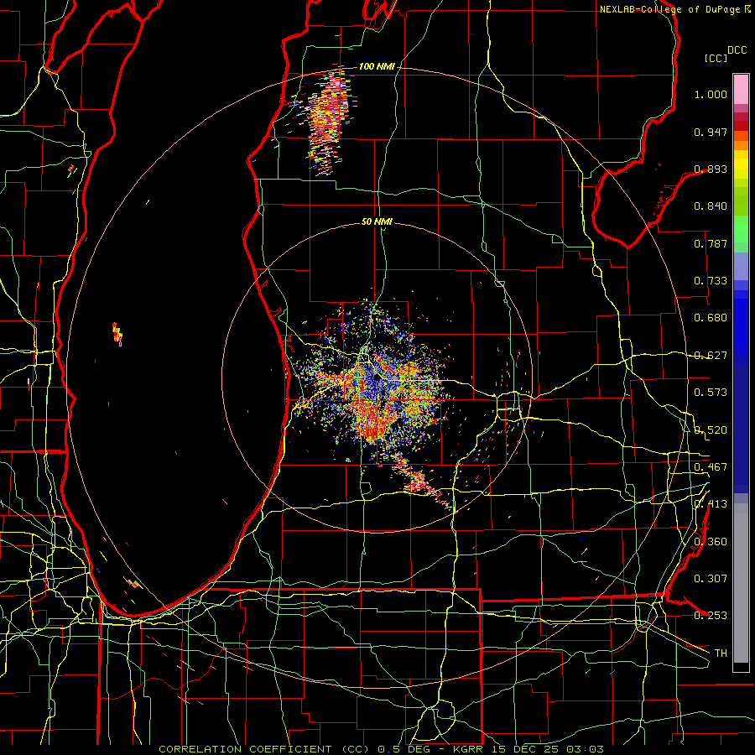Click the 0.787 legend value

(711, 243)
